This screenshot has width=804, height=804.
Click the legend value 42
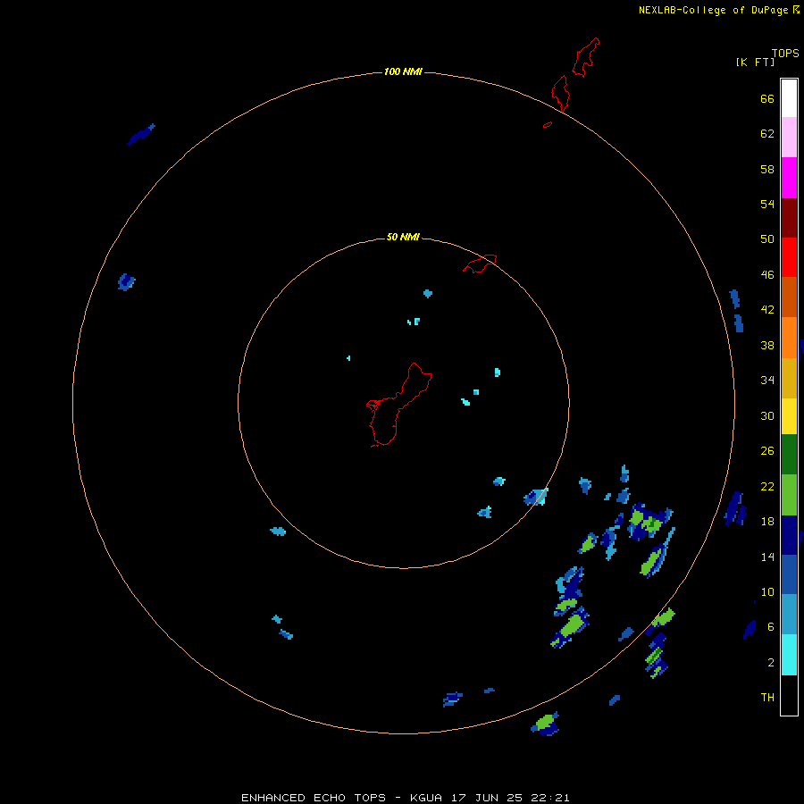click(x=767, y=310)
